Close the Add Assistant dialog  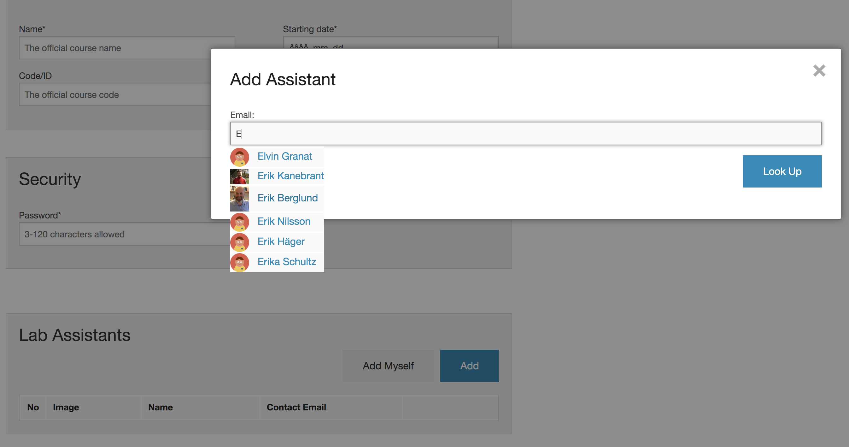click(819, 71)
